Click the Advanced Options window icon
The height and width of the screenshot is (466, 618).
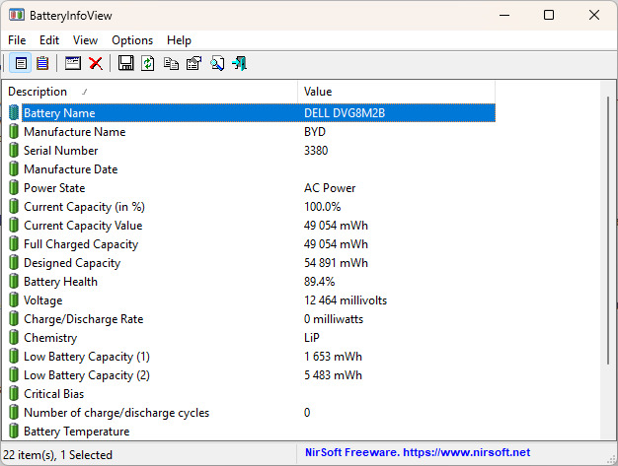tap(73, 63)
